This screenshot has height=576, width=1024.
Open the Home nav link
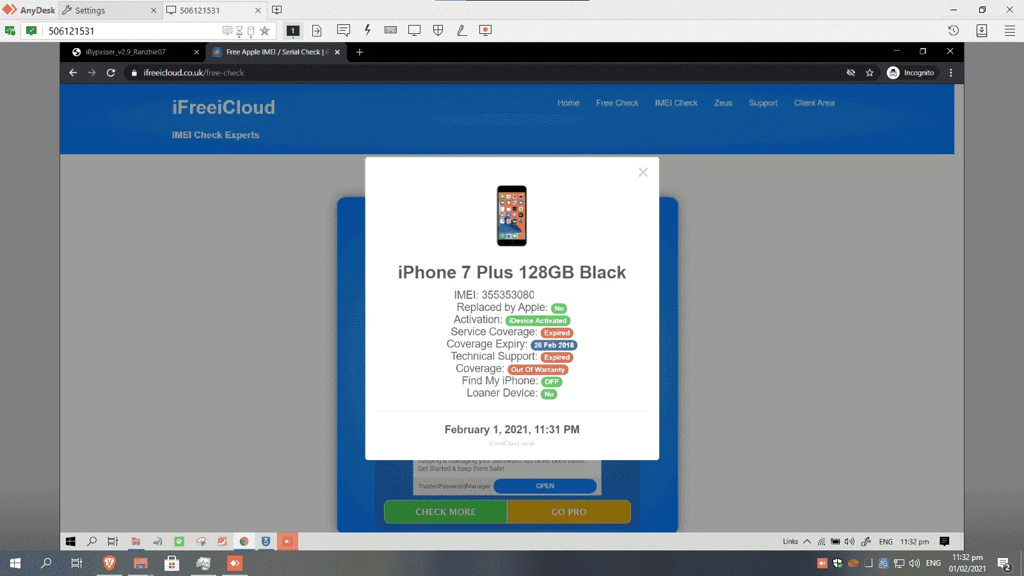pyautogui.click(x=568, y=103)
